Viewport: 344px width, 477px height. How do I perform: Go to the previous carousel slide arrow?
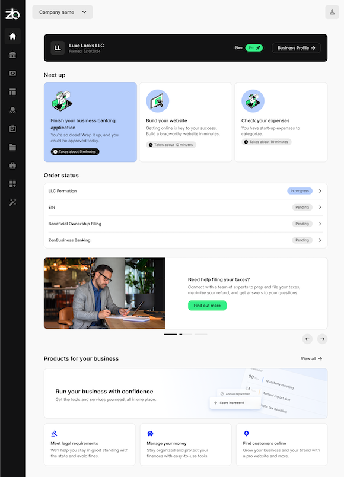tap(307, 339)
